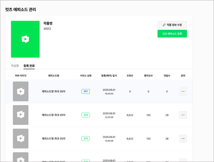This screenshot has height=162, width=214.
Task: Open more options for the 예약 episode
Action: (183, 91)
